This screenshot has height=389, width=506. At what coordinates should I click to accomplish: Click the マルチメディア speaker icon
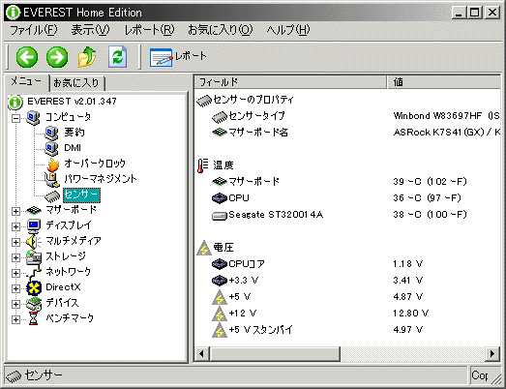[34, 242]
